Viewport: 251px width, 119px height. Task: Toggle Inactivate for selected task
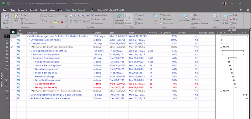pyautogui.click(x=97, y=23)
